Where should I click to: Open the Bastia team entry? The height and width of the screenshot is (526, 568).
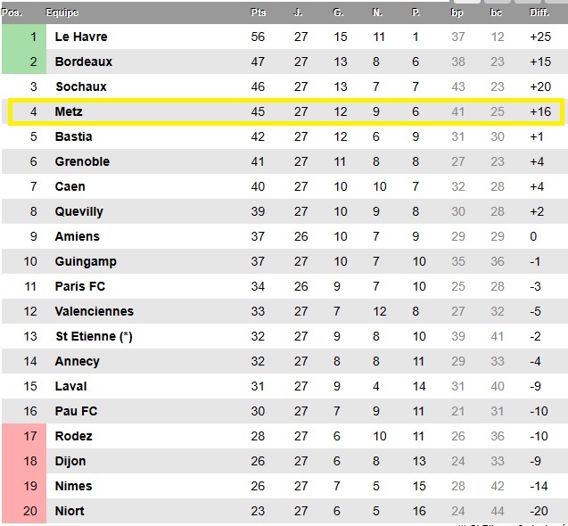(74, 136)
